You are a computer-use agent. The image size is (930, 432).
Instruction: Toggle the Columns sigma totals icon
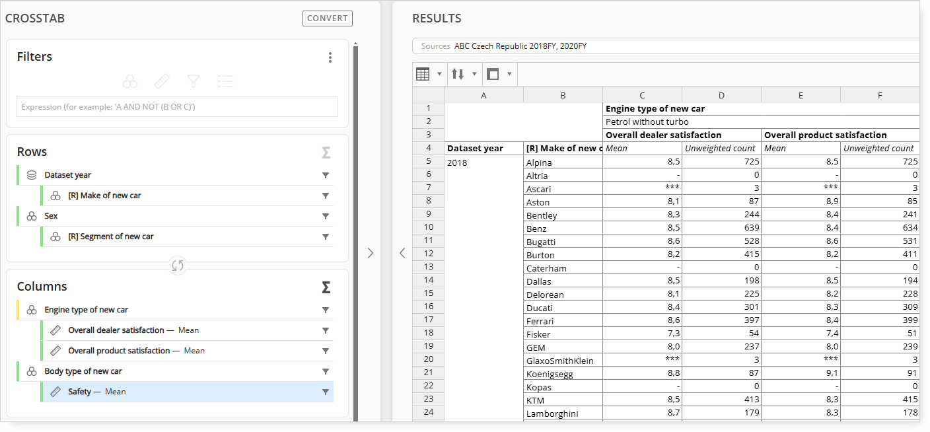326,287
